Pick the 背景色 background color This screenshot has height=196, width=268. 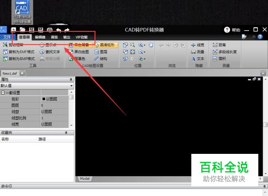click(x=77, y=59)
